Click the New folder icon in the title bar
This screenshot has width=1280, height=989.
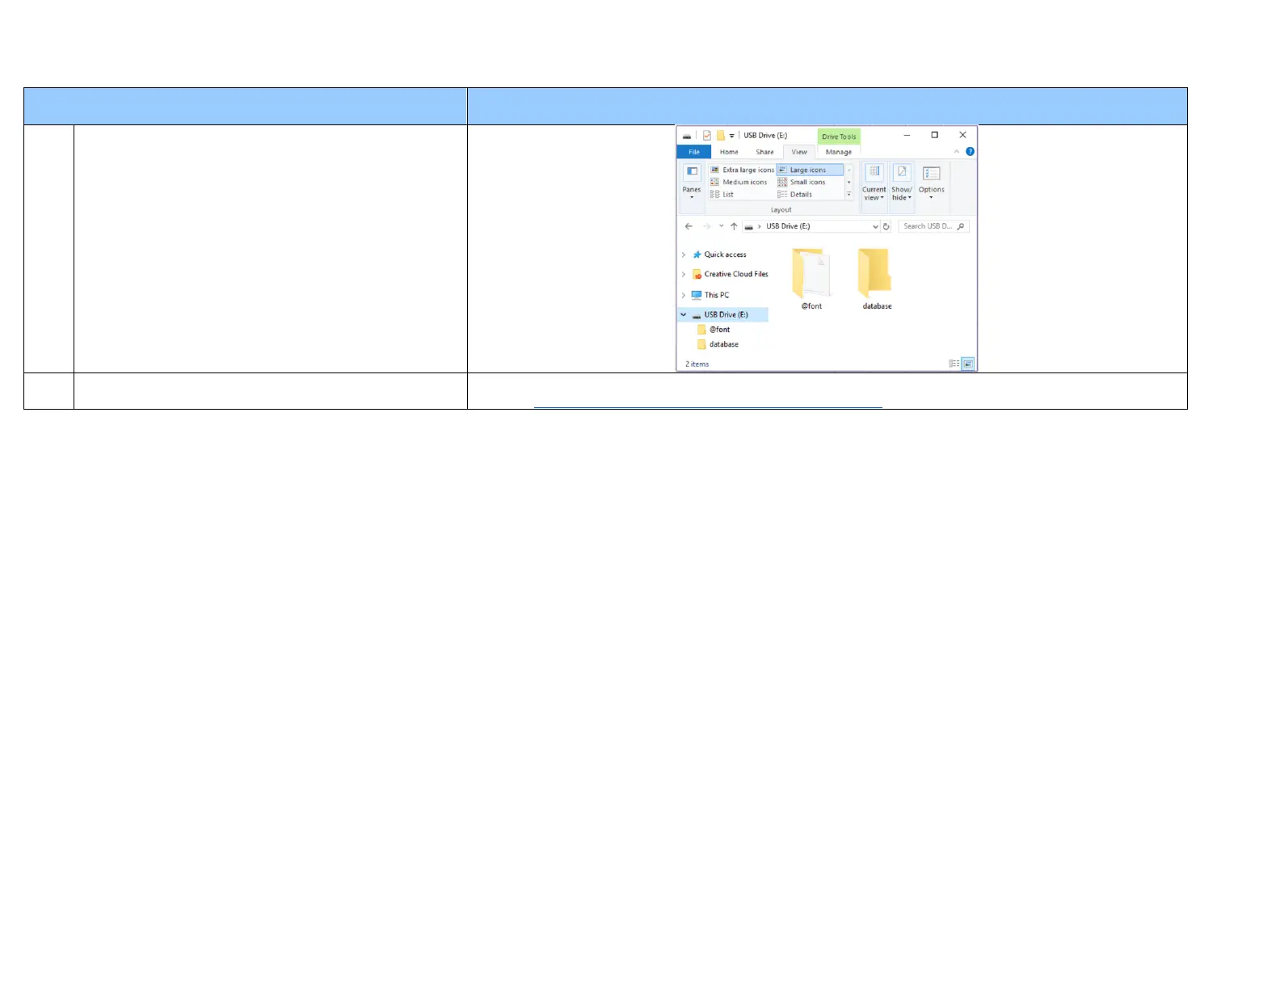tap(720, 136)
